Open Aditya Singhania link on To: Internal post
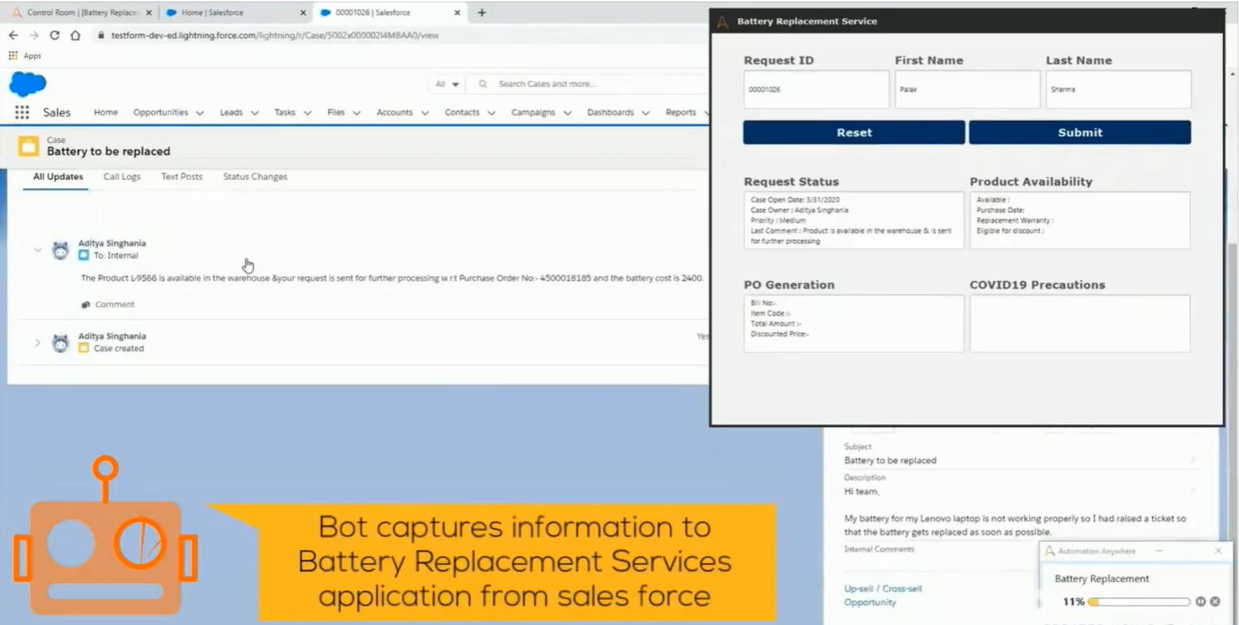This screenshot has height=625, width=1239. point(112,243)
